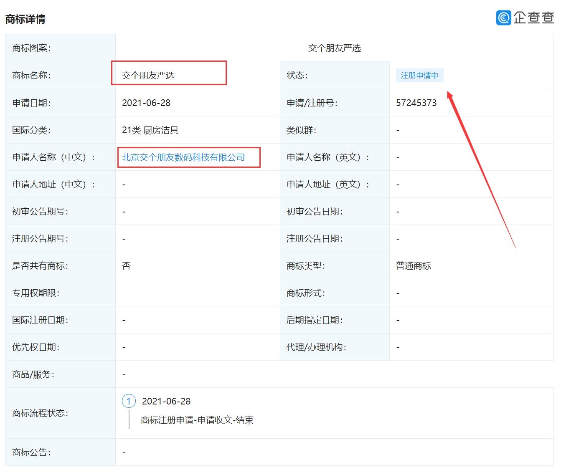Click the circled step number 1 icon
The width and height of the screenshot is (561, 475).
point(129,401)
